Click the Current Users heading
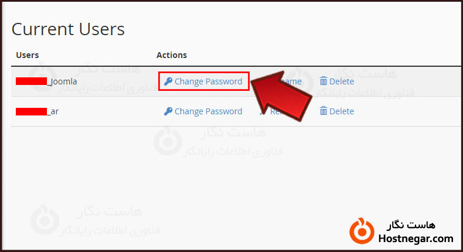The height and width of the screenshot is (252, 463). (68, 29)
